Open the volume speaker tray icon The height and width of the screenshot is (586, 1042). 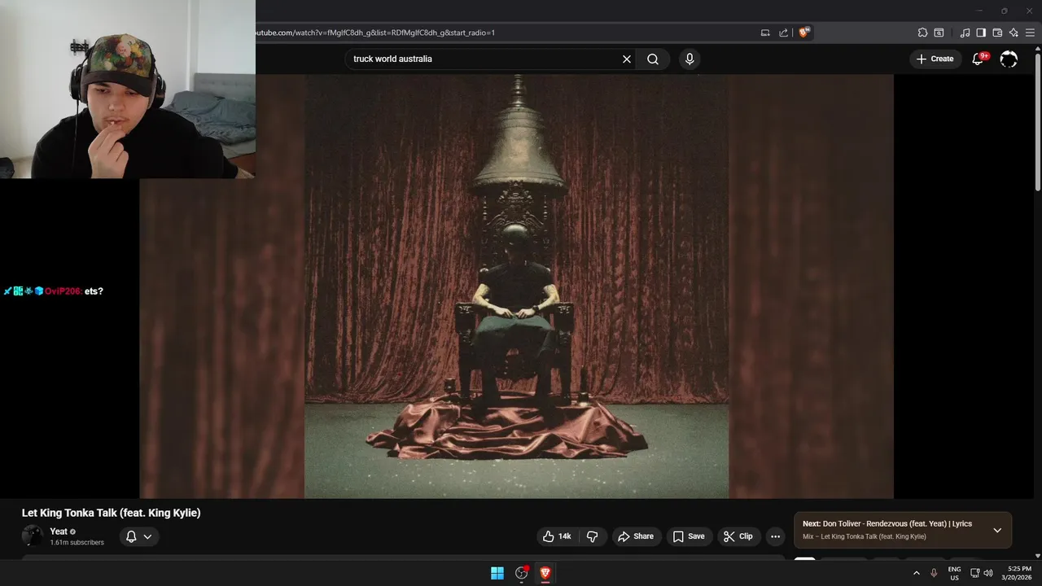pos(988,573)
